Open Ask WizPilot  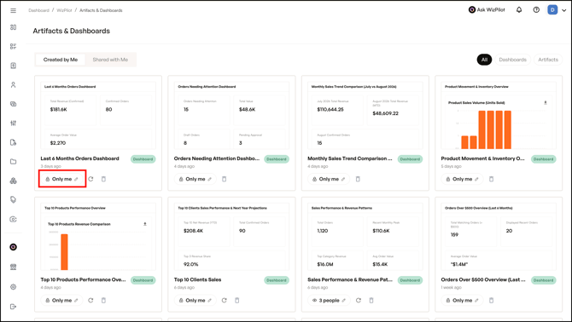pos(487,10)
